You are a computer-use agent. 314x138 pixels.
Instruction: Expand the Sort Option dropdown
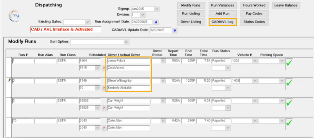(127, 42)
